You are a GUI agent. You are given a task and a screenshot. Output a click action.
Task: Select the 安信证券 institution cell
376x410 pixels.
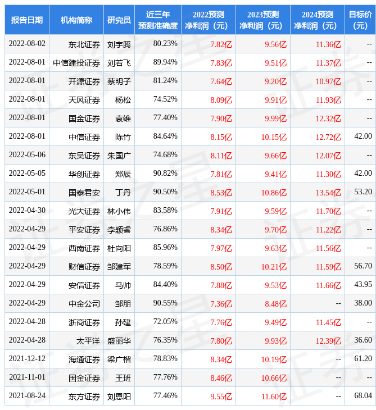pyautogui.click(x=76, y=285)
